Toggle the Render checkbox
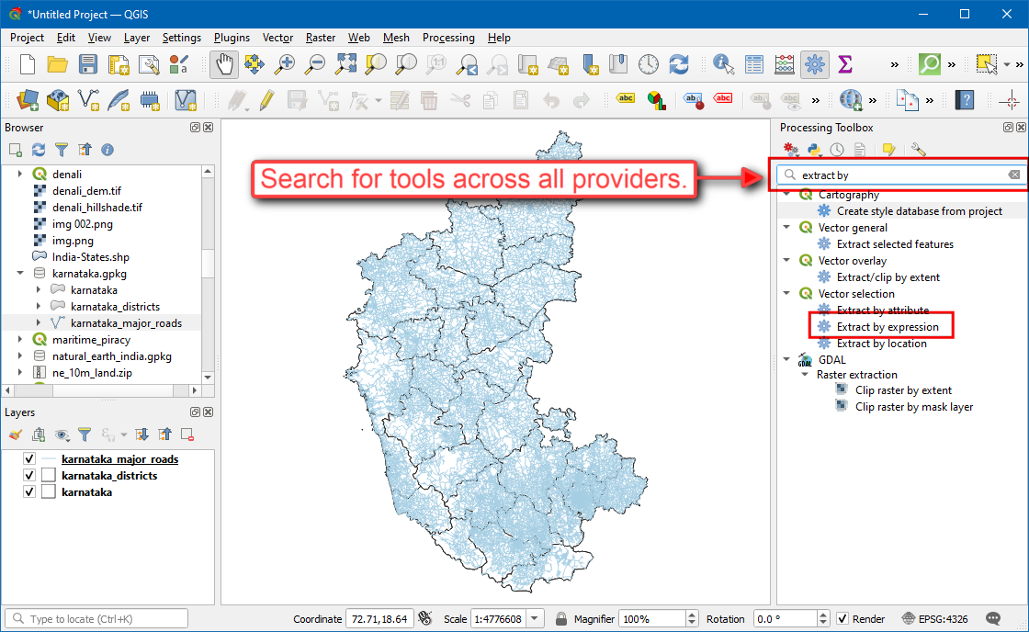 pyautogui.click(x=842, y=618)
